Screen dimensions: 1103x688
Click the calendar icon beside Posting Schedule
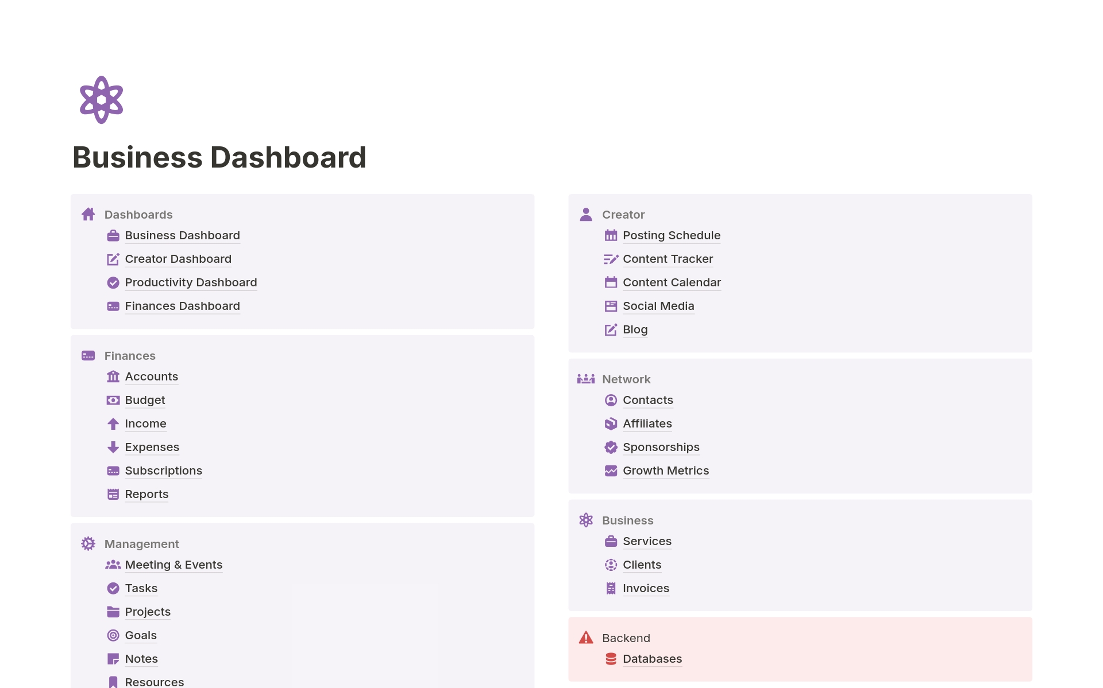point(611,235)
